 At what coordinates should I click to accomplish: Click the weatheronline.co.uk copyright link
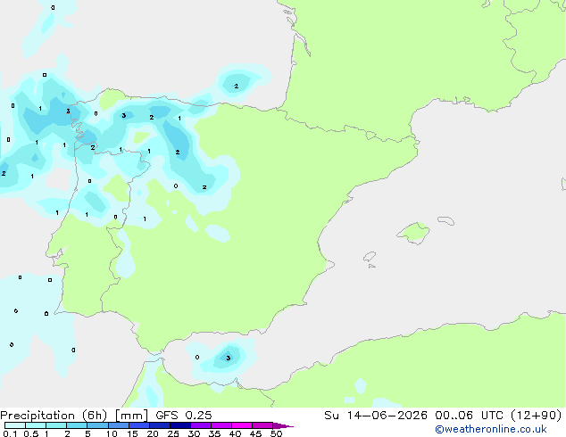point(491,429)
